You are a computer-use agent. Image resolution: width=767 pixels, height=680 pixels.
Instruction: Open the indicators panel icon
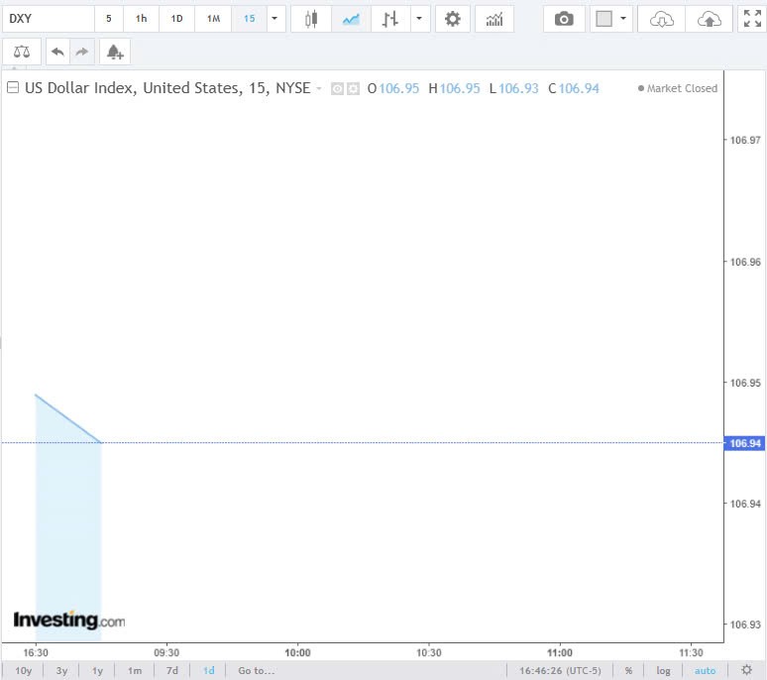pos(494,19)
